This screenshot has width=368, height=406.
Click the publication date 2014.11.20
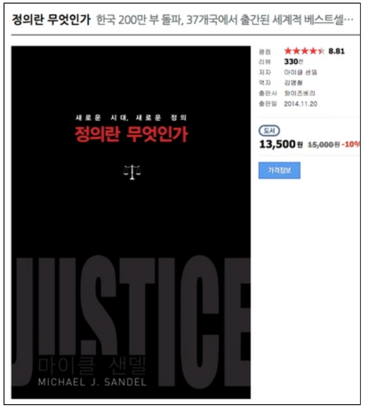coord(300,104)
